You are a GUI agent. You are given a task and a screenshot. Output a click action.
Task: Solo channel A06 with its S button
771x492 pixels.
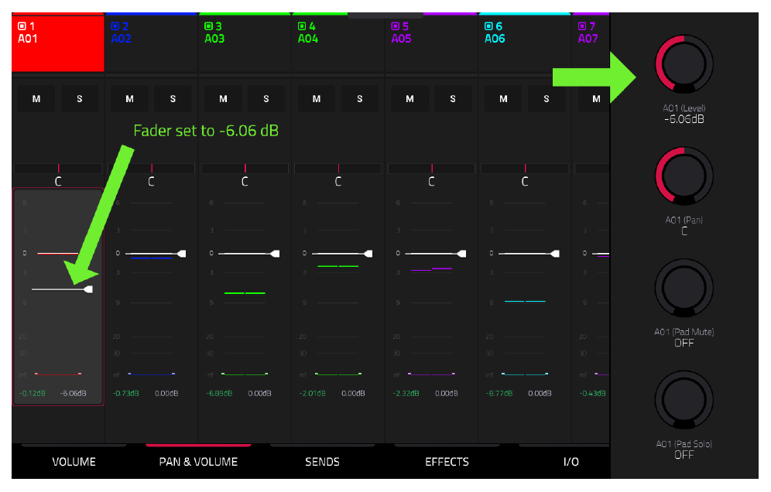(547, 99)
